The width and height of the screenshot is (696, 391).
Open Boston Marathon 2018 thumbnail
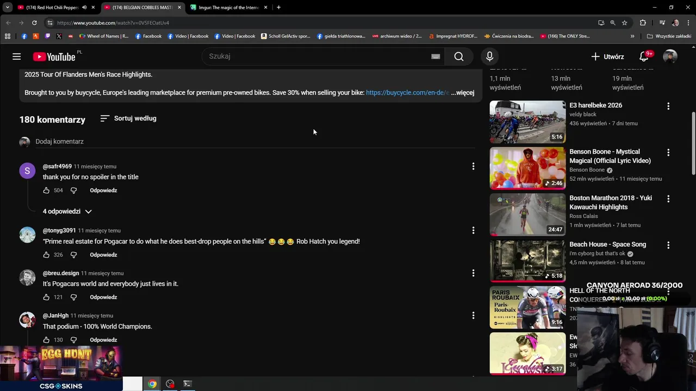527,215
